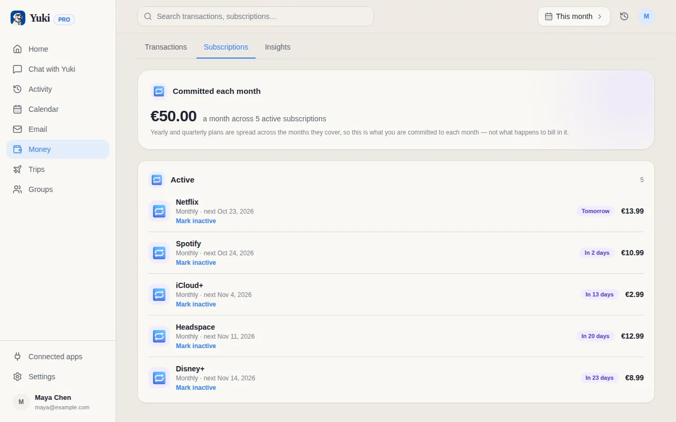The height and width of the screenshot is (422, 676).
Task: Click the PRO badge next to Yuki
Action: pyautogui.click(x=64, y=20)
